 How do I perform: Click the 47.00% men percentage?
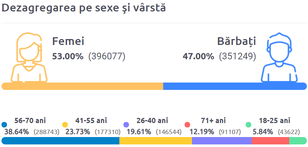tap(198, 57)
